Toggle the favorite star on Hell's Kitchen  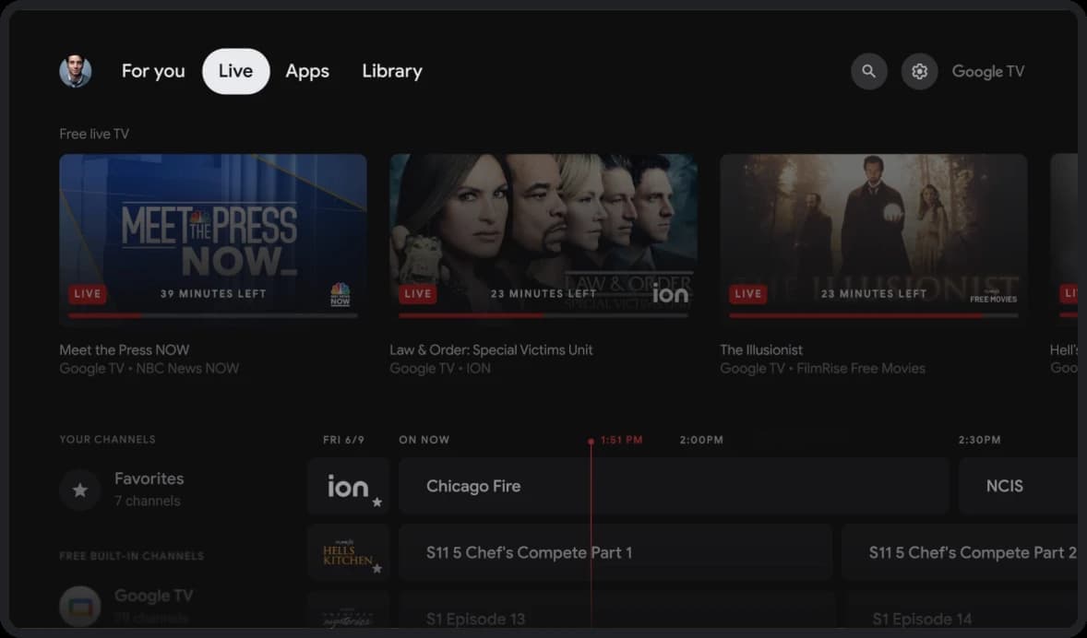point(378,569)
